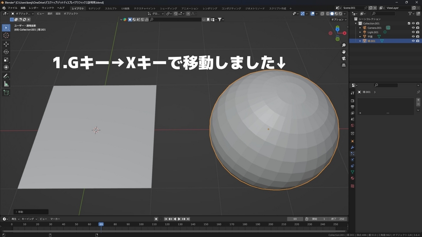The width and height of the screenshot is (422, 237).
Task: Enable rendered viewport shading
Action: pos(340,14)
